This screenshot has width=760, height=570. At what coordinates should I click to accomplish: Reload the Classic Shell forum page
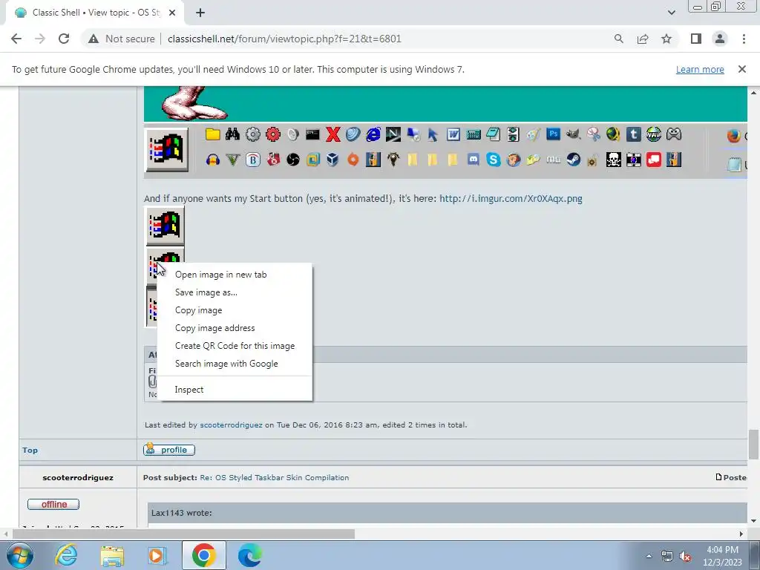pos(64,39)
